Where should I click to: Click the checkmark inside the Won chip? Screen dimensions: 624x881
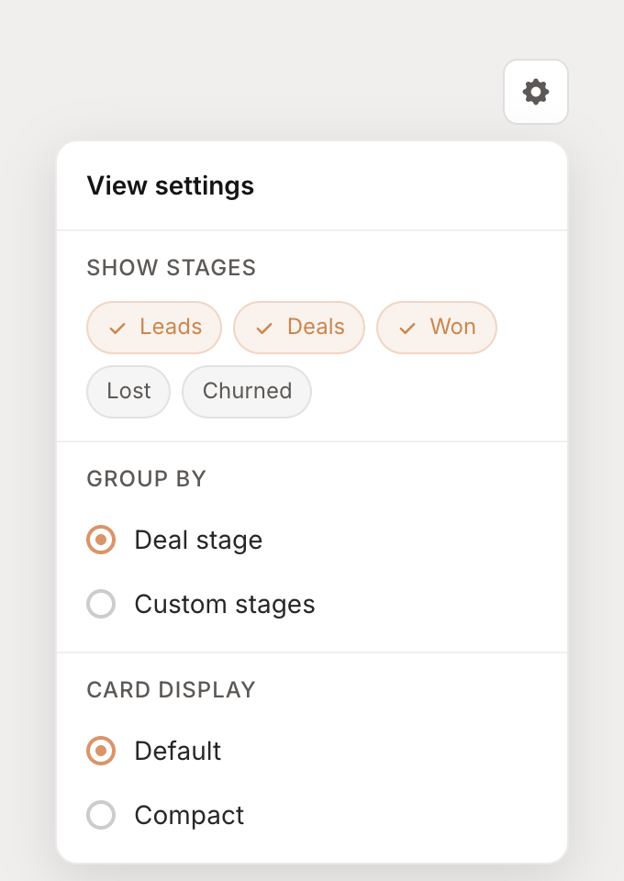(x=407, y=328)
